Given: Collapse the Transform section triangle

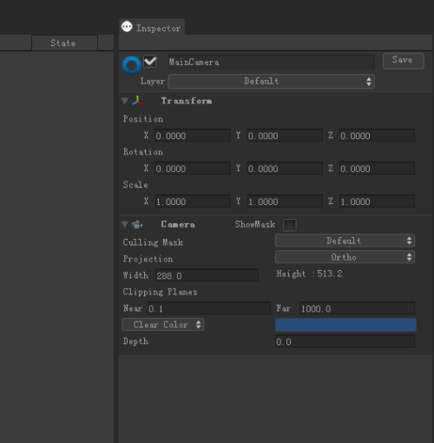Looking at the screenshot, I should [125, 101].
